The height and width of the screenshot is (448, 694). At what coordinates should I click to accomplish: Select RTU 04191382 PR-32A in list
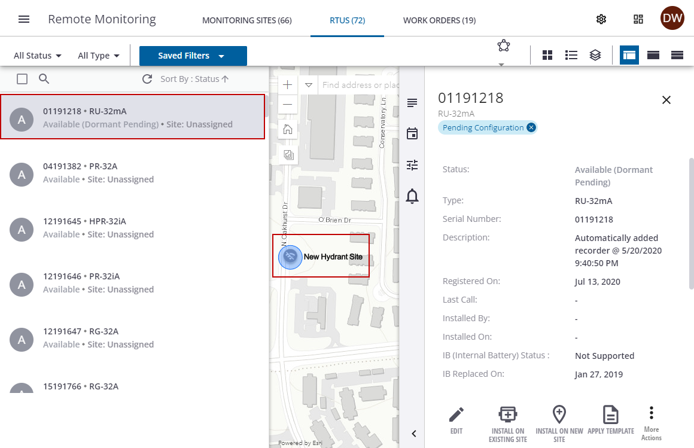point(133,173)
